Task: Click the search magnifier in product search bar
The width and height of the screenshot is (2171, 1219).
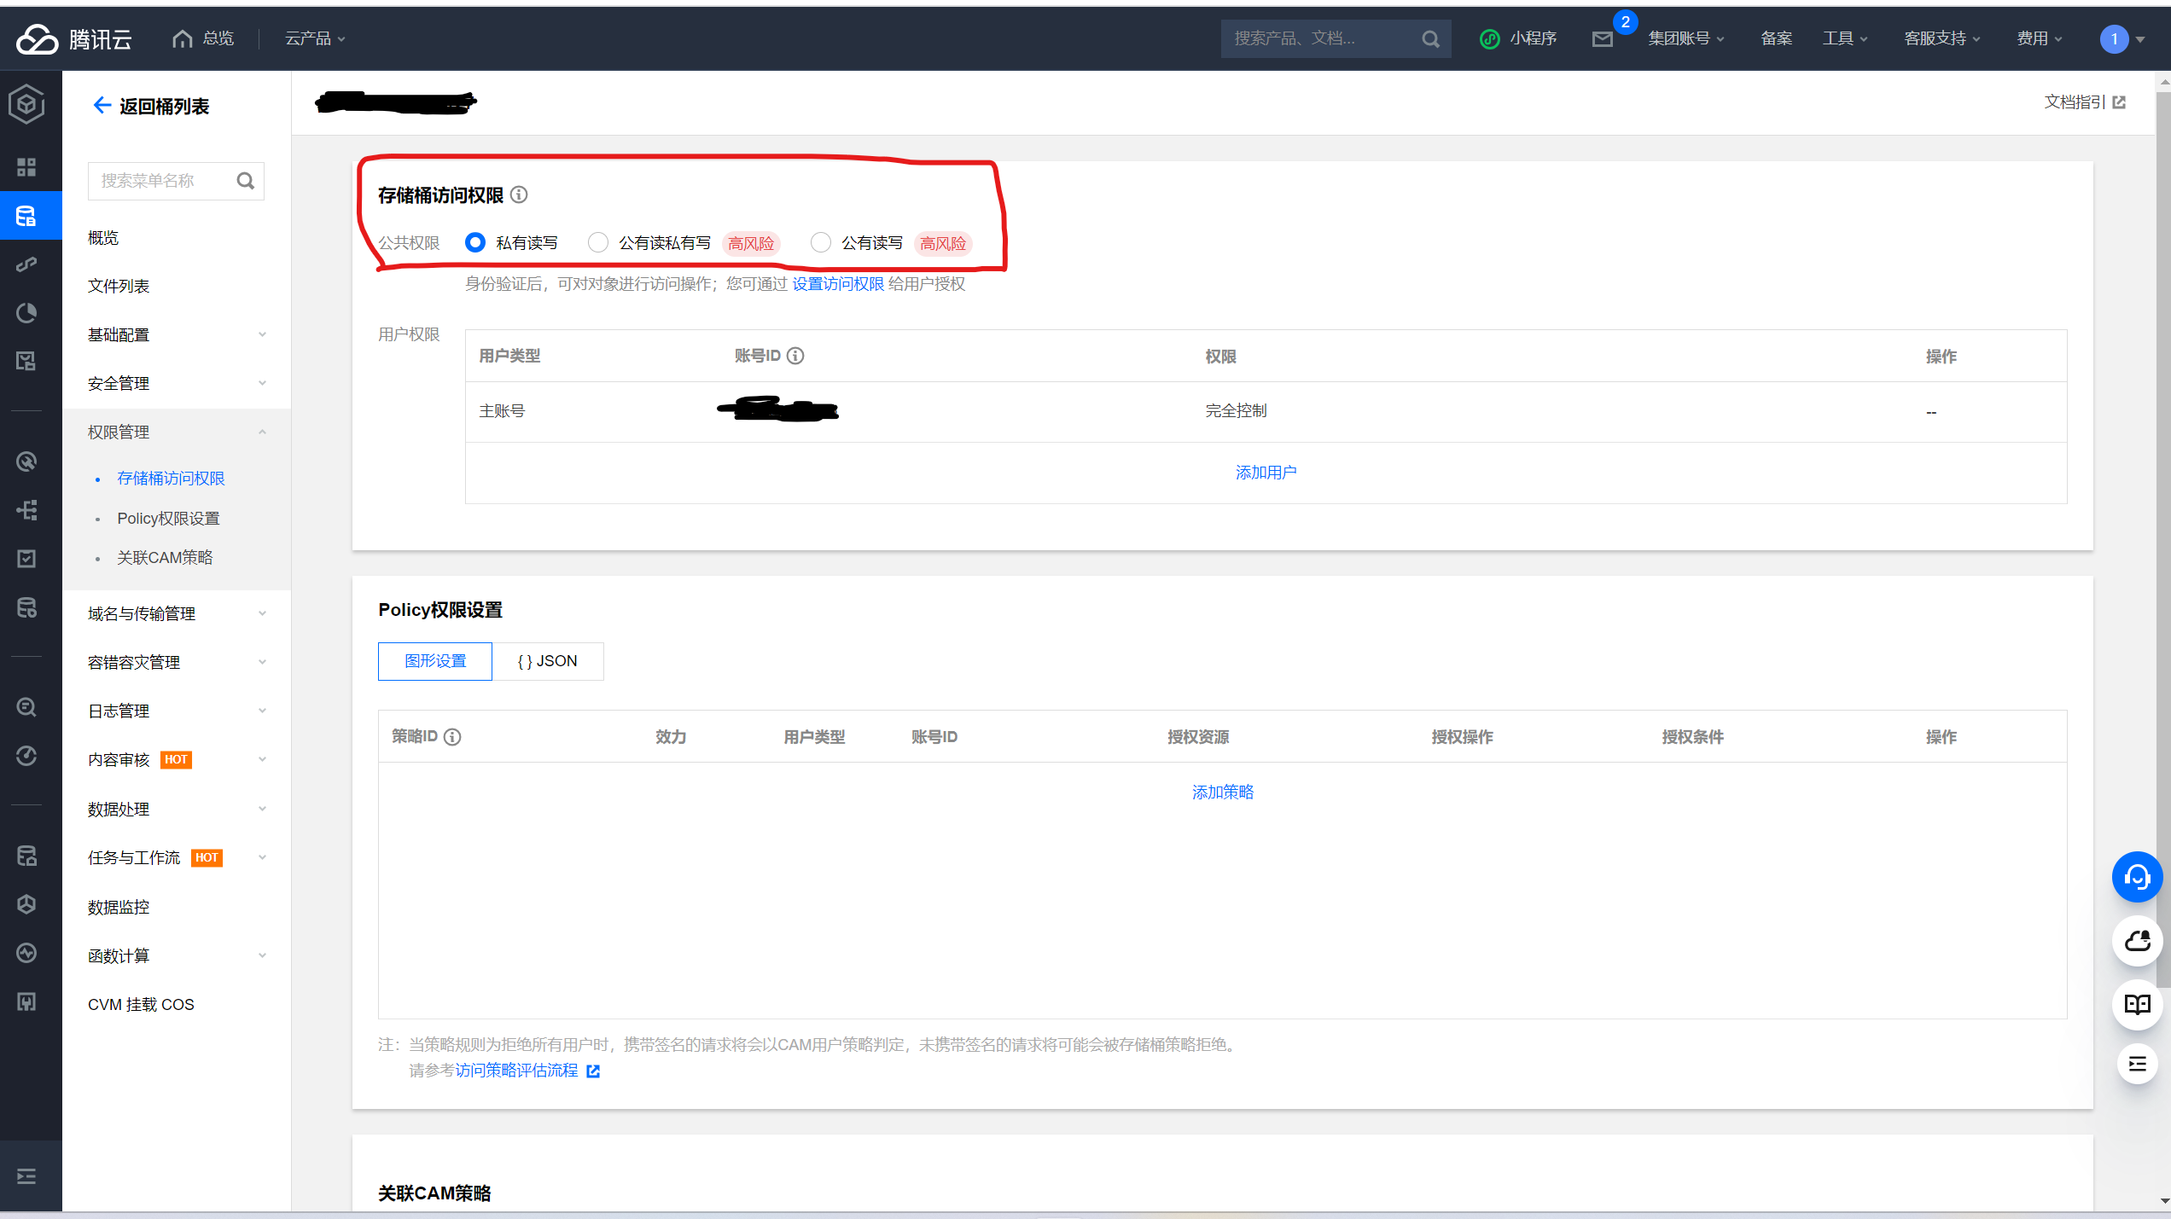Action: coord(1430,38)
